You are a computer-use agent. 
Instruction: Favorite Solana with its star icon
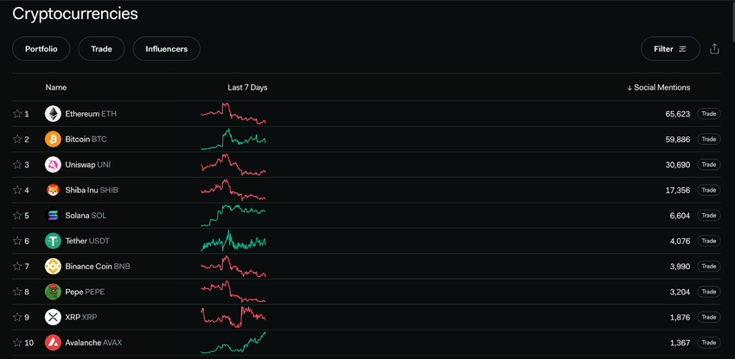pyautogui.click(x=17, y=215)
